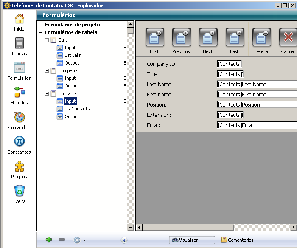The width and height of the screenshot is (297, 248).
Task: Click the Last Name field in preview
Action: (x=256, y=84)
